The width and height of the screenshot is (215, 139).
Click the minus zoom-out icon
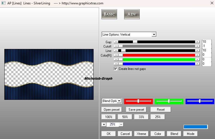pos(121,124)
